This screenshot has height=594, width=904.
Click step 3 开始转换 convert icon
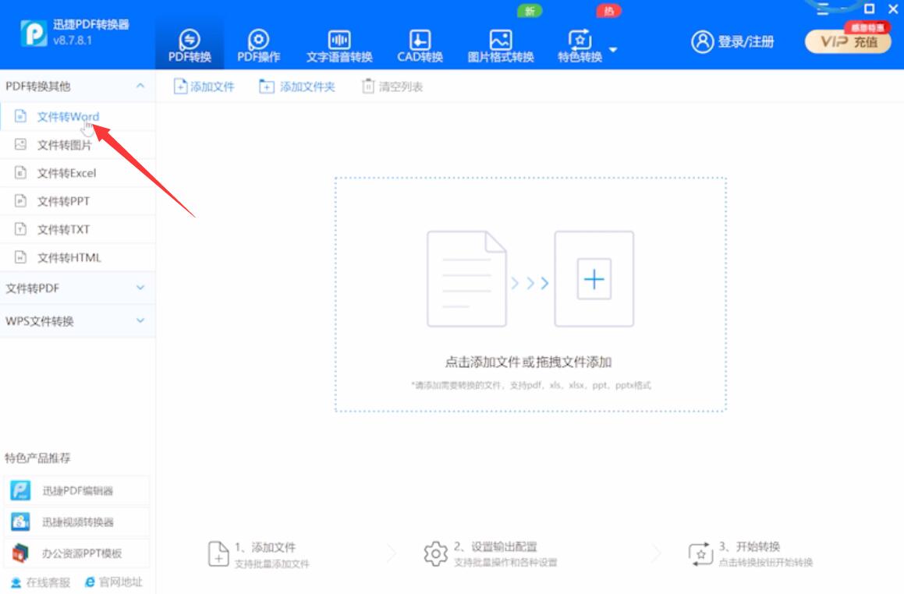coord(700,553)
